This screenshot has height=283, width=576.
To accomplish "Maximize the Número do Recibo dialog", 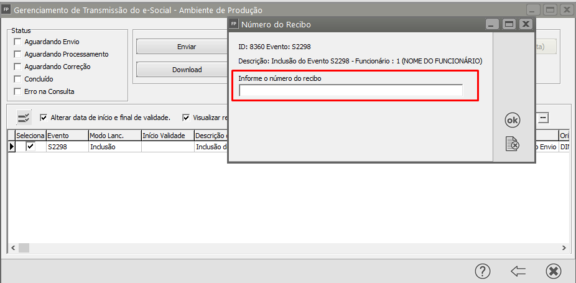I will click(509, 24).
